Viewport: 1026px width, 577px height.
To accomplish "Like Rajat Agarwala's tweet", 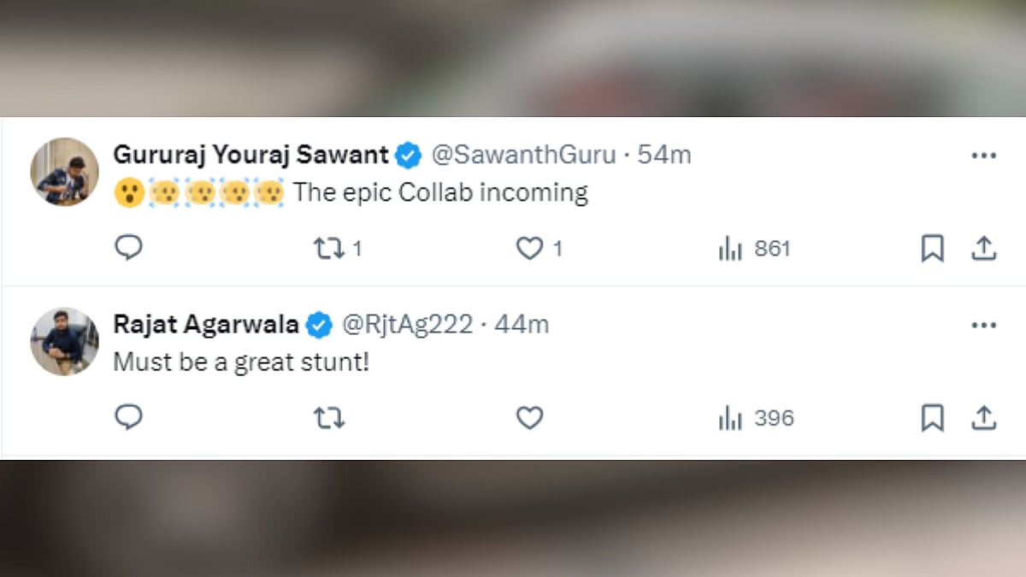I will click(530, 418).
